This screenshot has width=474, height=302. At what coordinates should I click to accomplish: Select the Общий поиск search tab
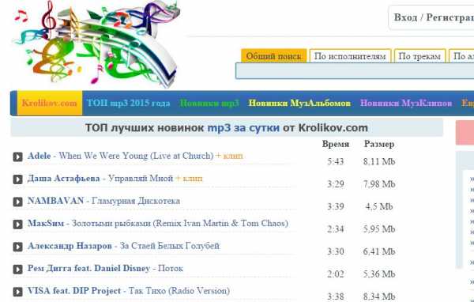point(273,56)
